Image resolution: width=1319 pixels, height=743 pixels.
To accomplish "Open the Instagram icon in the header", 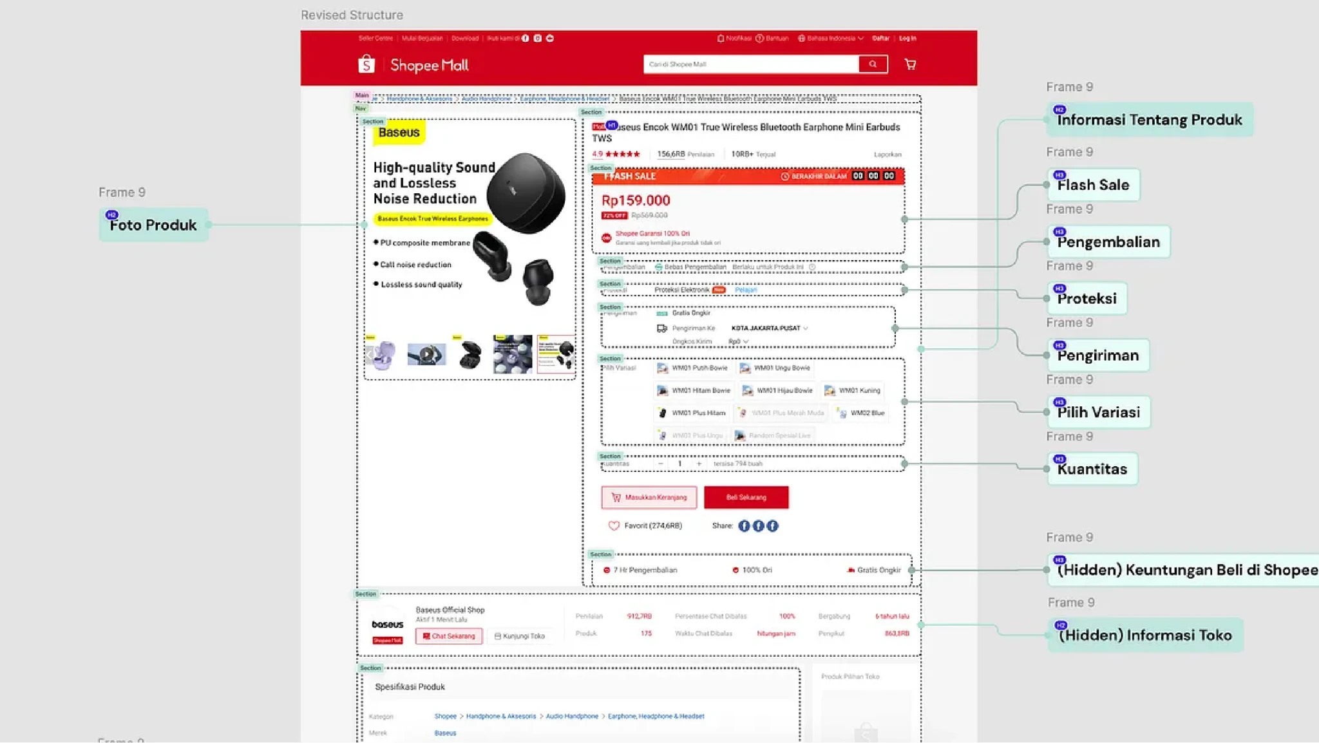I will (538, 38).
